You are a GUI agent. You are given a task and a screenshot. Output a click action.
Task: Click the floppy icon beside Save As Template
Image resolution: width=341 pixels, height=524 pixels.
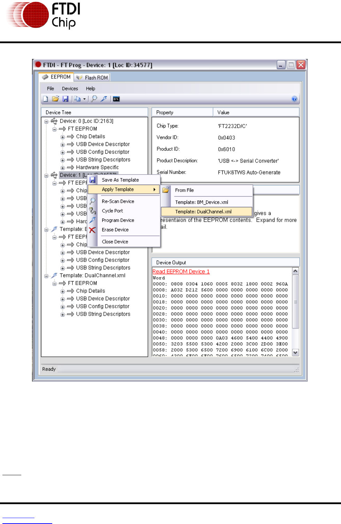93,180
